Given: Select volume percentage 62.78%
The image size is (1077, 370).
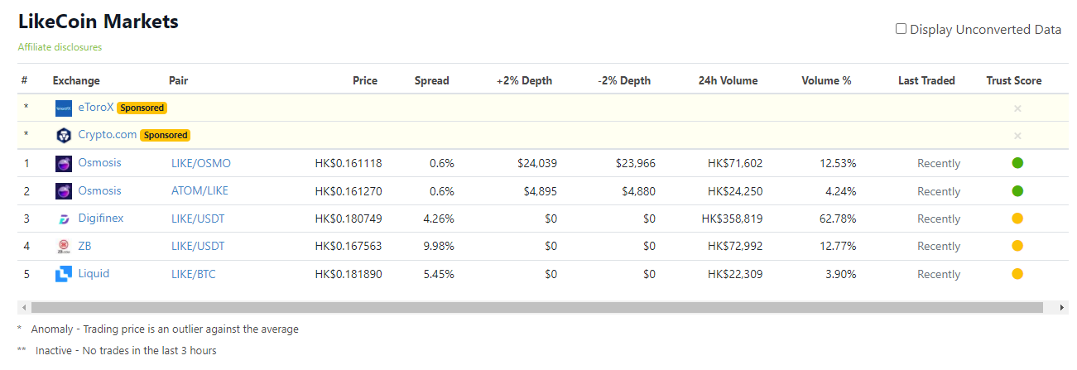Looking at the screenshot, I should point(838,219).
